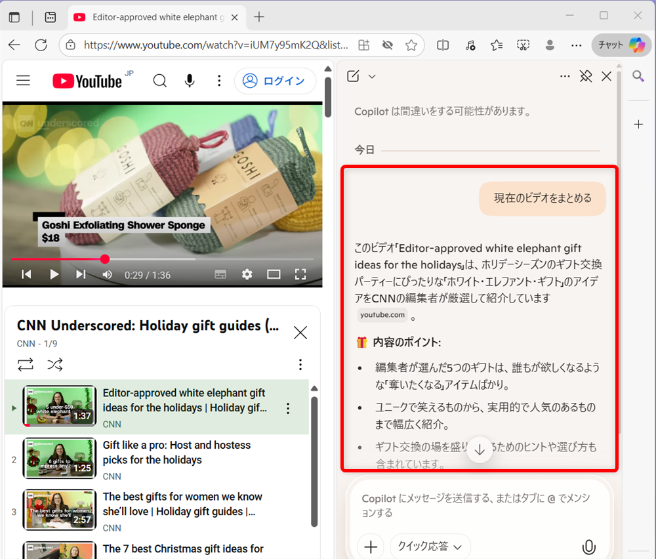656x559 pixels.
Task: Open the youtube.com citation link in Copilot
Action: point(382,315)
